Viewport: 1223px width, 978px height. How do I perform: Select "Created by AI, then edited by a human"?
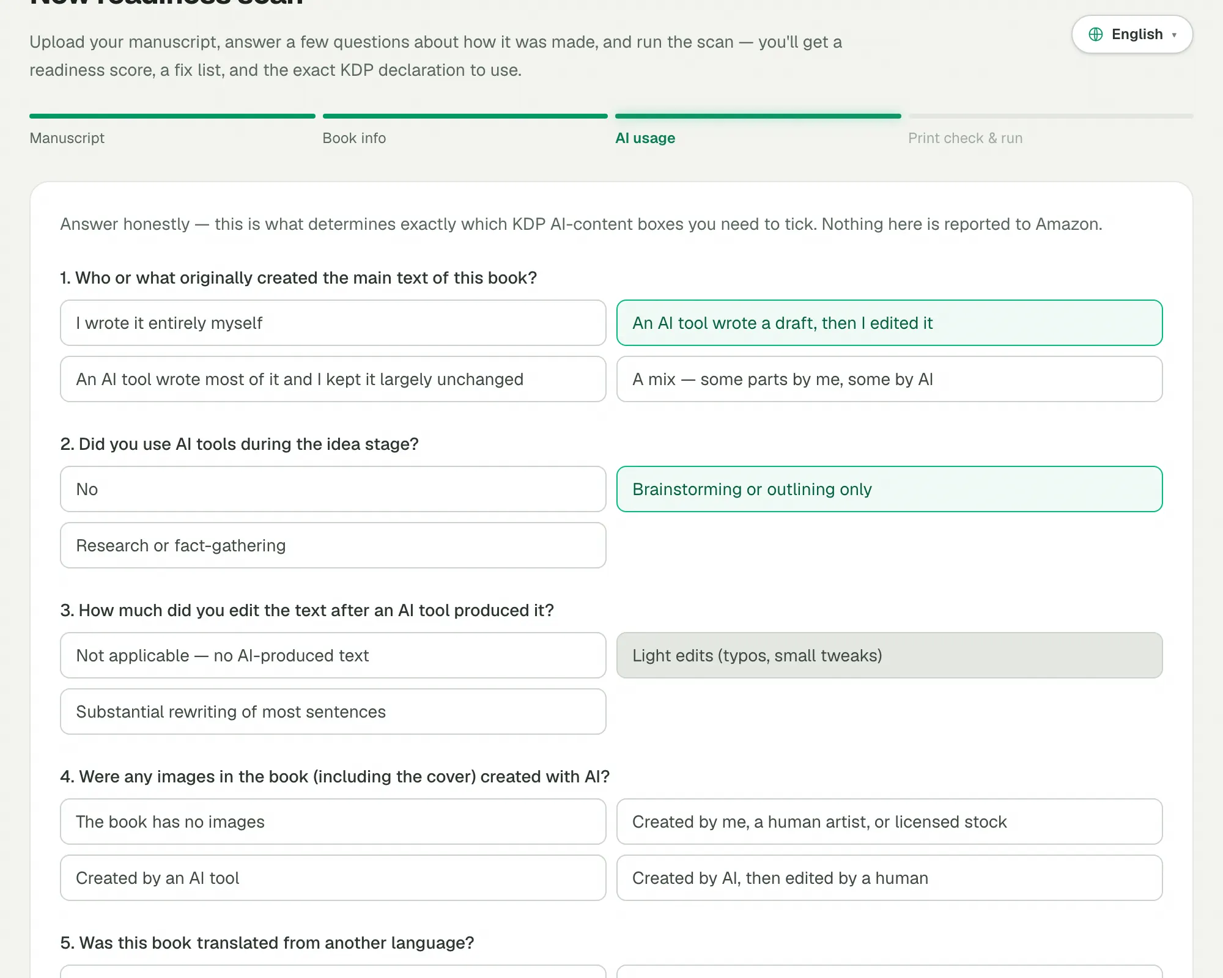tap(889, 878)
